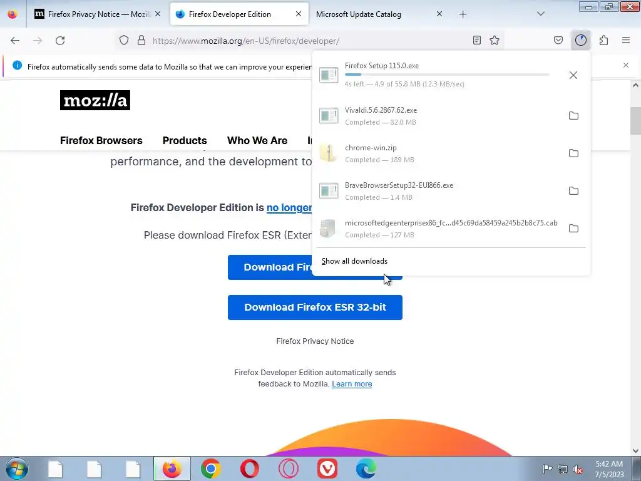Launch Google Chrome from taskbar
641x481 pixels.
tap(210, 468)
